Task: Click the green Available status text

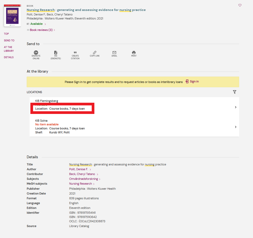Action: click(x=37, y=24)
